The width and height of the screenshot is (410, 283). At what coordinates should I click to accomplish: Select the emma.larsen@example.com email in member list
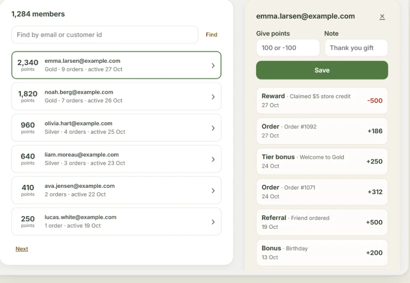pos(82,61)
